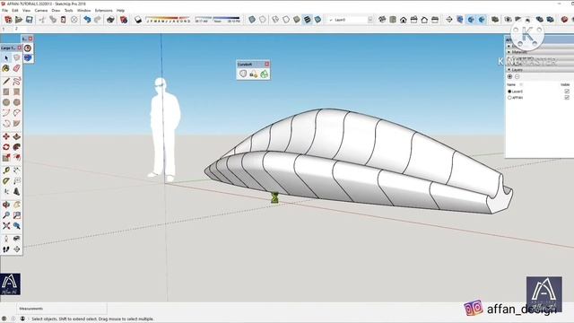Screen dimensions: 574x323
Task: Open the Window menu
Action: pyautogui.click(x=83, y=10)
